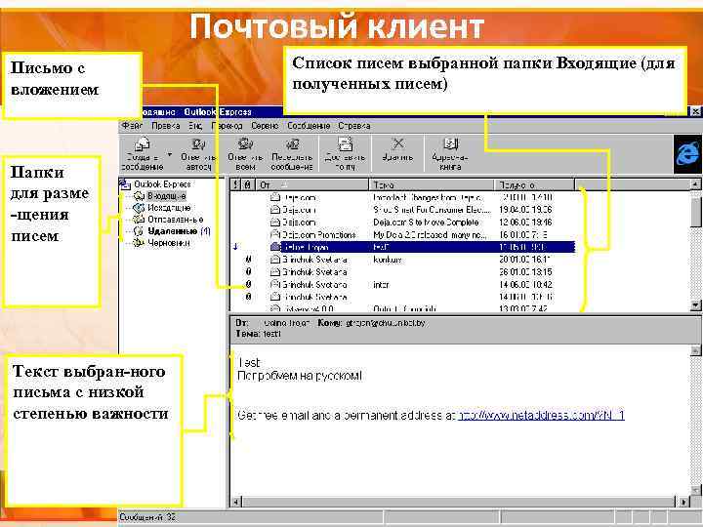Open the Файл menu

tap(132, 126)
